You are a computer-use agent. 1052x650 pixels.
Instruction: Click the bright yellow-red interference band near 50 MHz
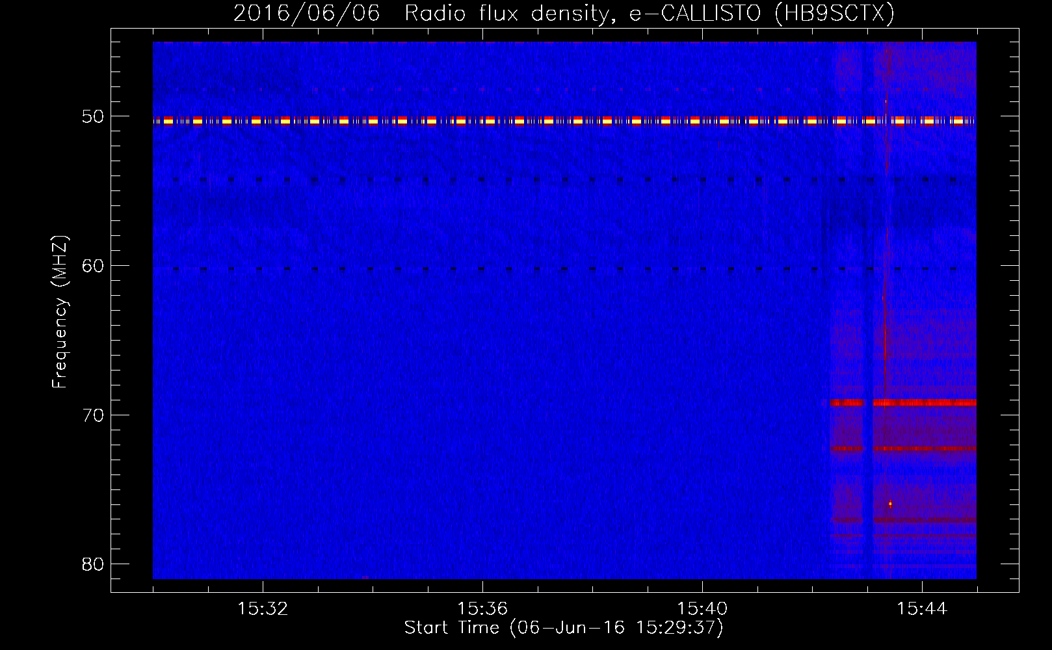(x=564, y=120)
